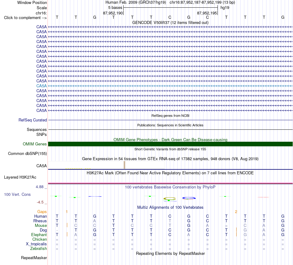The width and height of the screenshot is (293, 265).
Task: Click the 87,952,195 coordinate marker
Action: click(207, 13)
